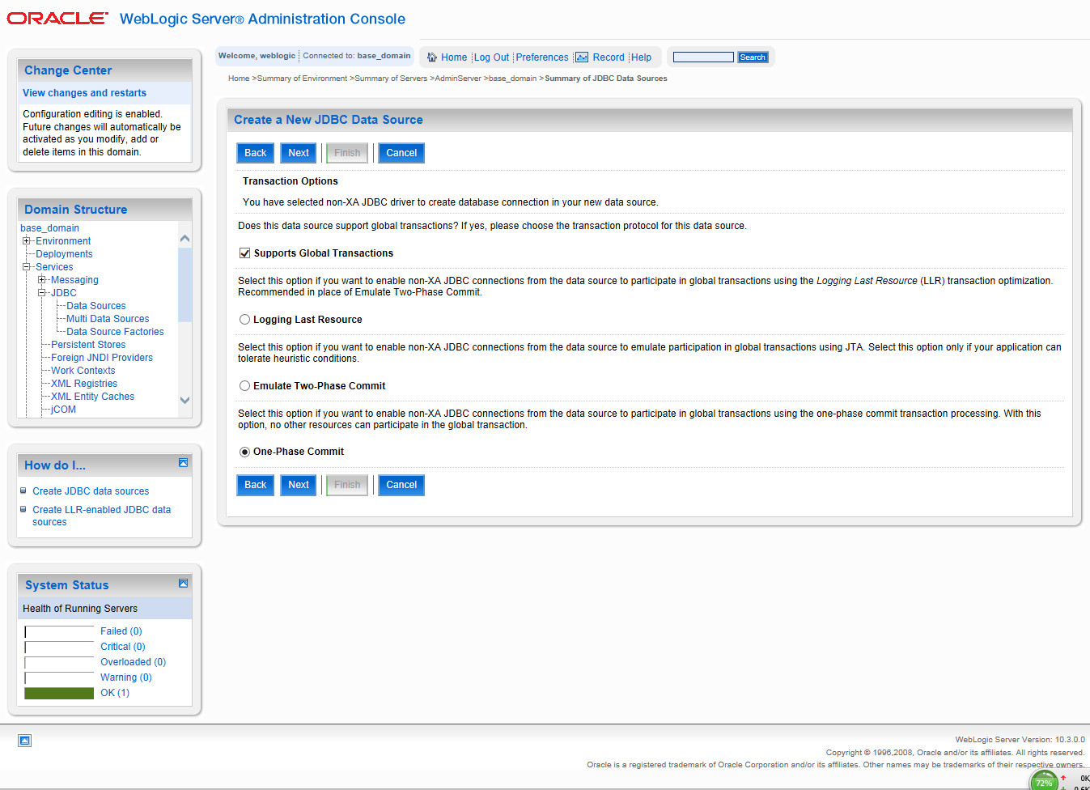Click bullet icon beside Create LLR-enabled JDBC
Screen dimensions: 1090x790
(x=23, y=509)
